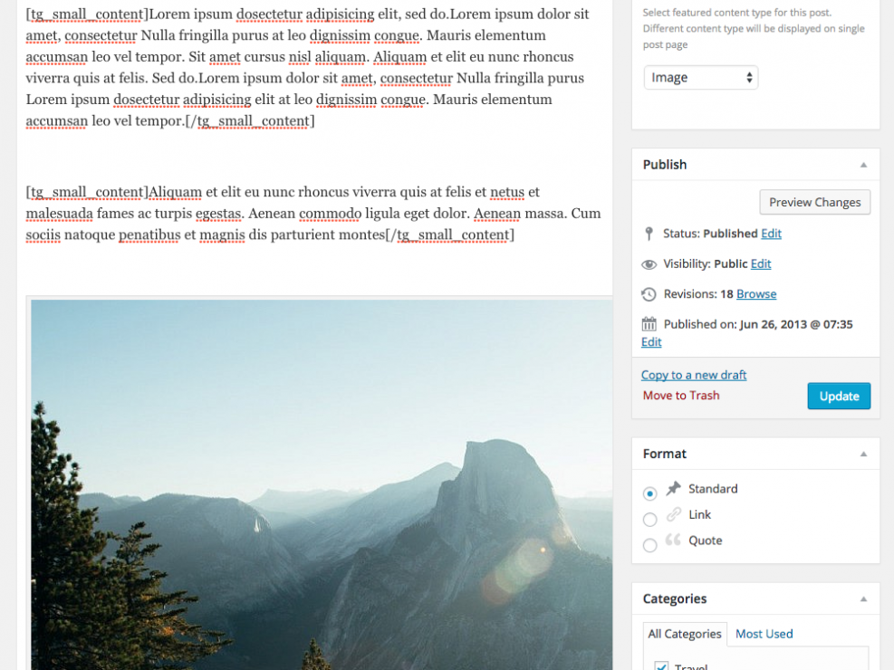
Task: Click inside the first tg_small_content paragraph
Action: tap(308, 67)
